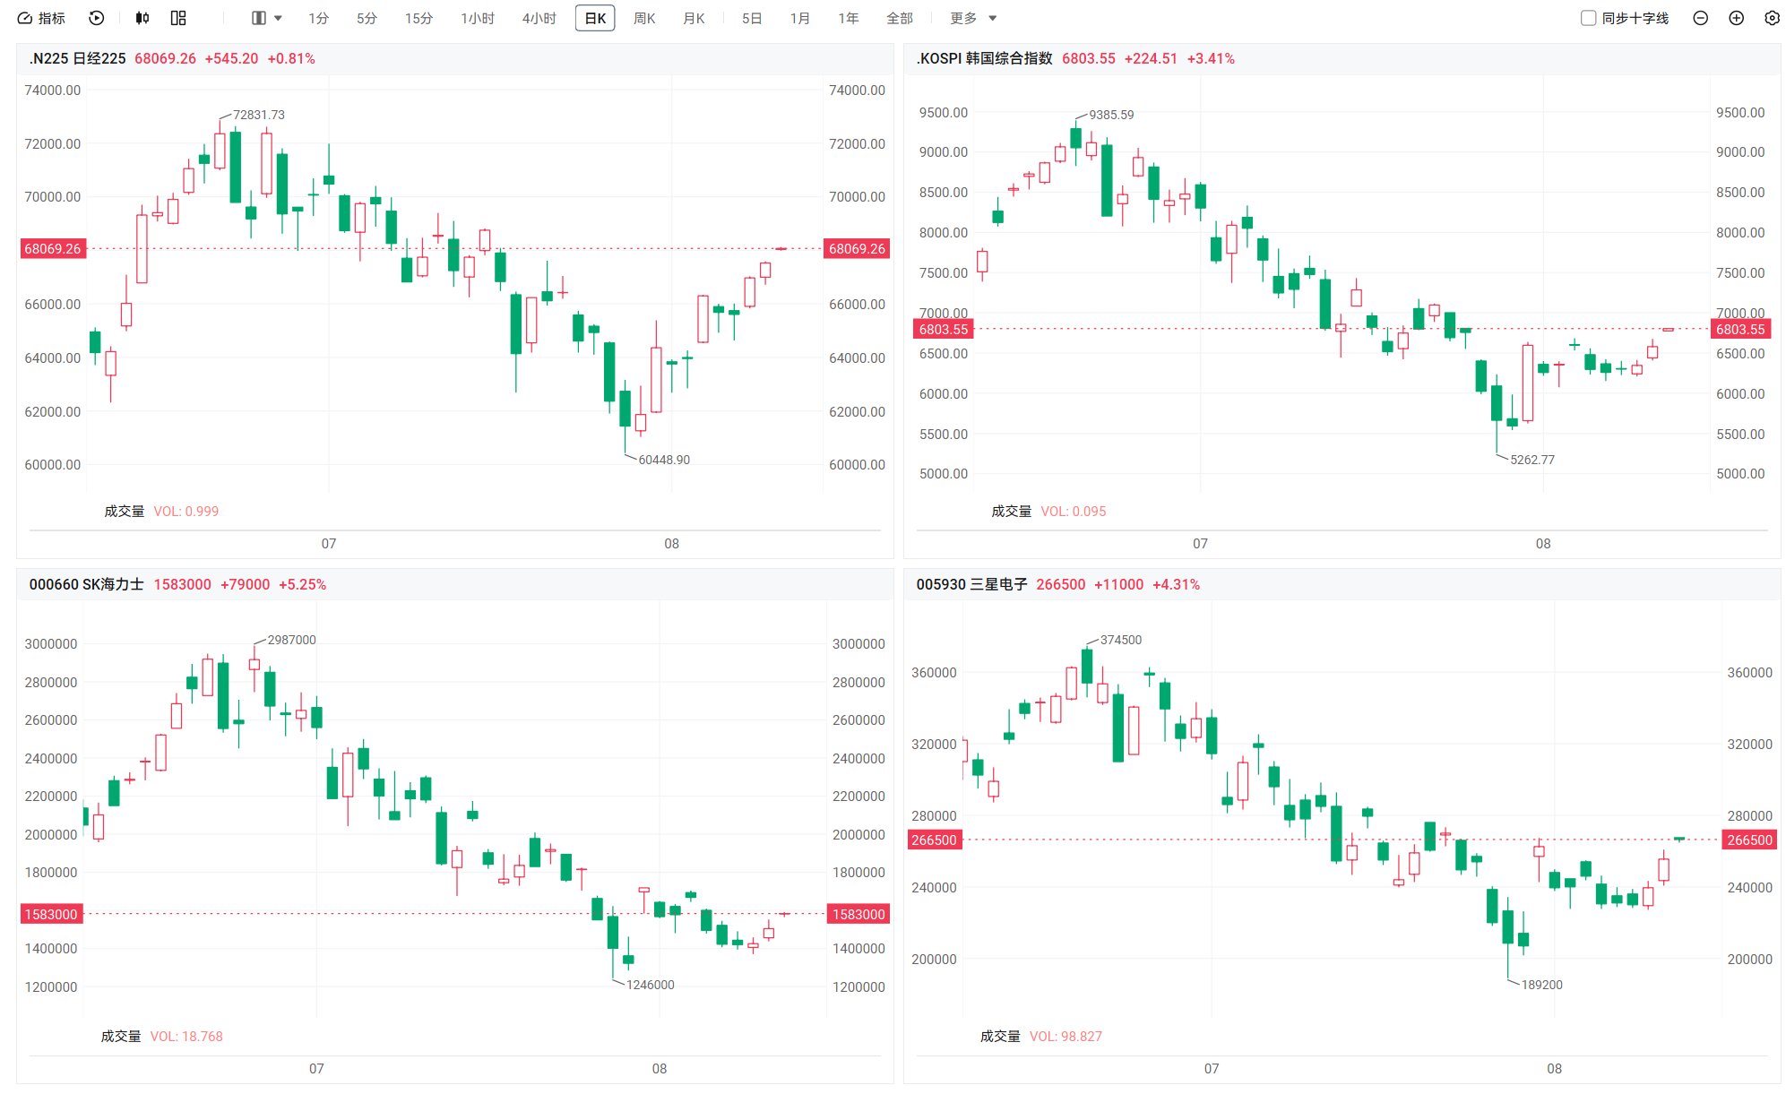Expand the 更多 dropdown
The width and height of the screenshot is (1786, 1094).
pos(973,18)
